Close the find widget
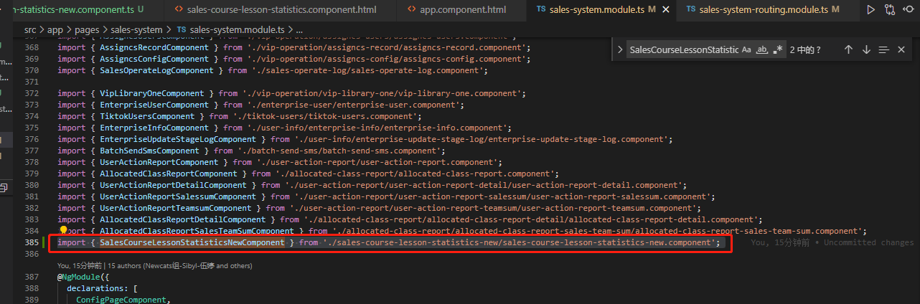Viewport: 920px width, 304px height. coord(901,49)
